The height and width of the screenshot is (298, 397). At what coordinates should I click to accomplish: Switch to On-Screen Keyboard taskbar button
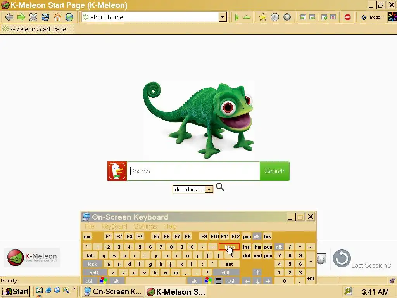(x=112, y=291)
